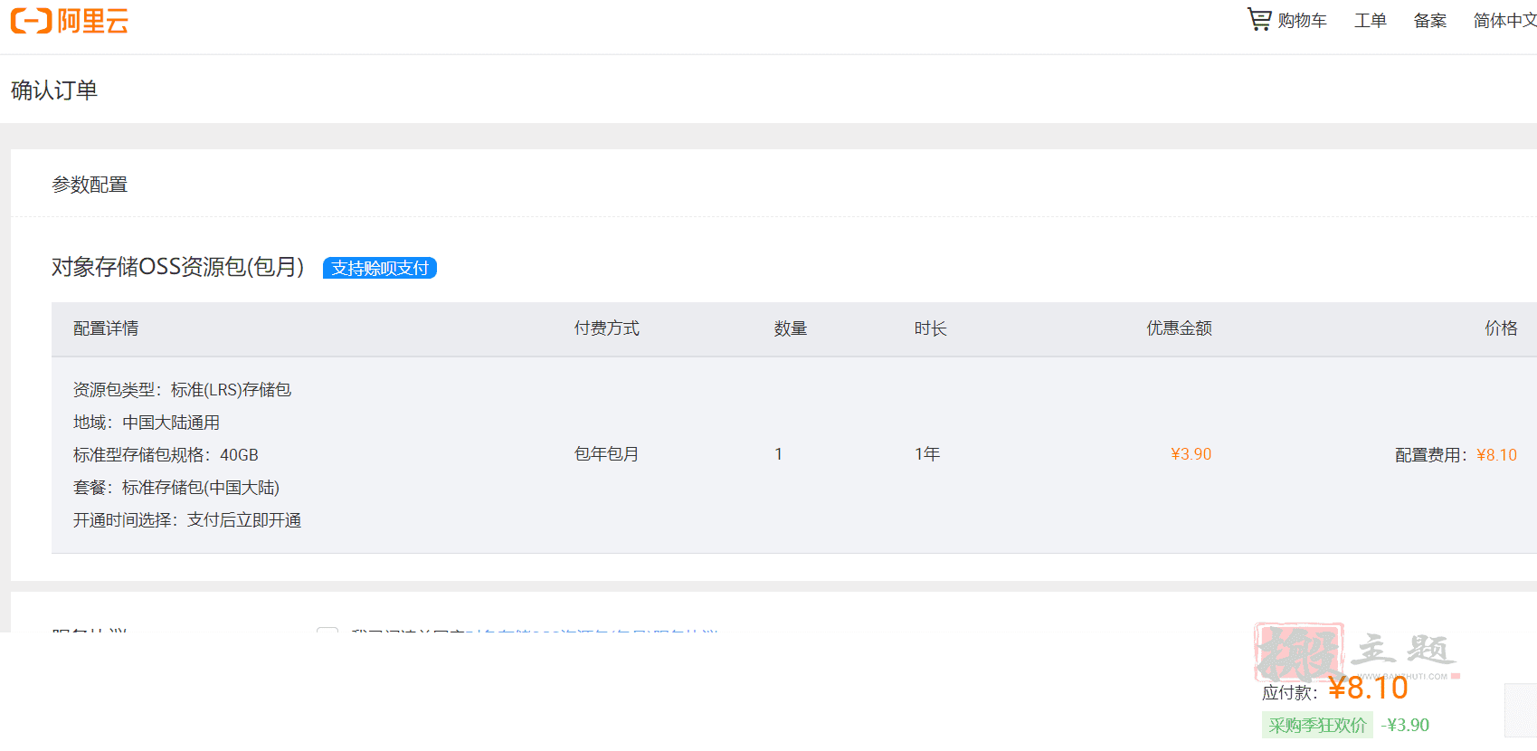Open the Aliyun logo homepage
Image resolution: width=1537 pixels, height=751 pixels.
pyautogui.click(x=70, y=20)
